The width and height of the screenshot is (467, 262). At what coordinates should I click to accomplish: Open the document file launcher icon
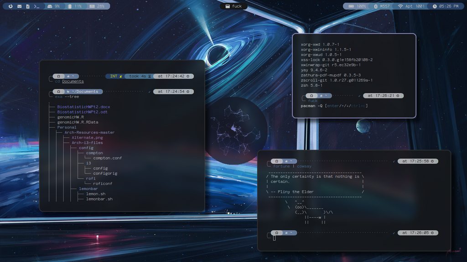pos(28,6)
